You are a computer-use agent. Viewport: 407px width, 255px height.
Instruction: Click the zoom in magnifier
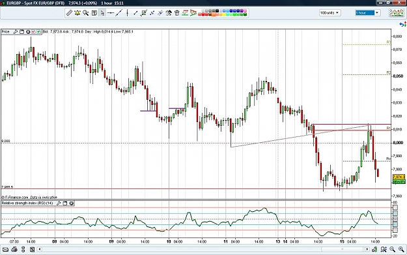[x=401, y=250]
